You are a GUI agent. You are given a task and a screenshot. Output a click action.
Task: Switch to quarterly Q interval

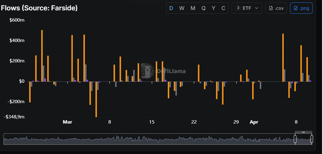pos(203,8)
